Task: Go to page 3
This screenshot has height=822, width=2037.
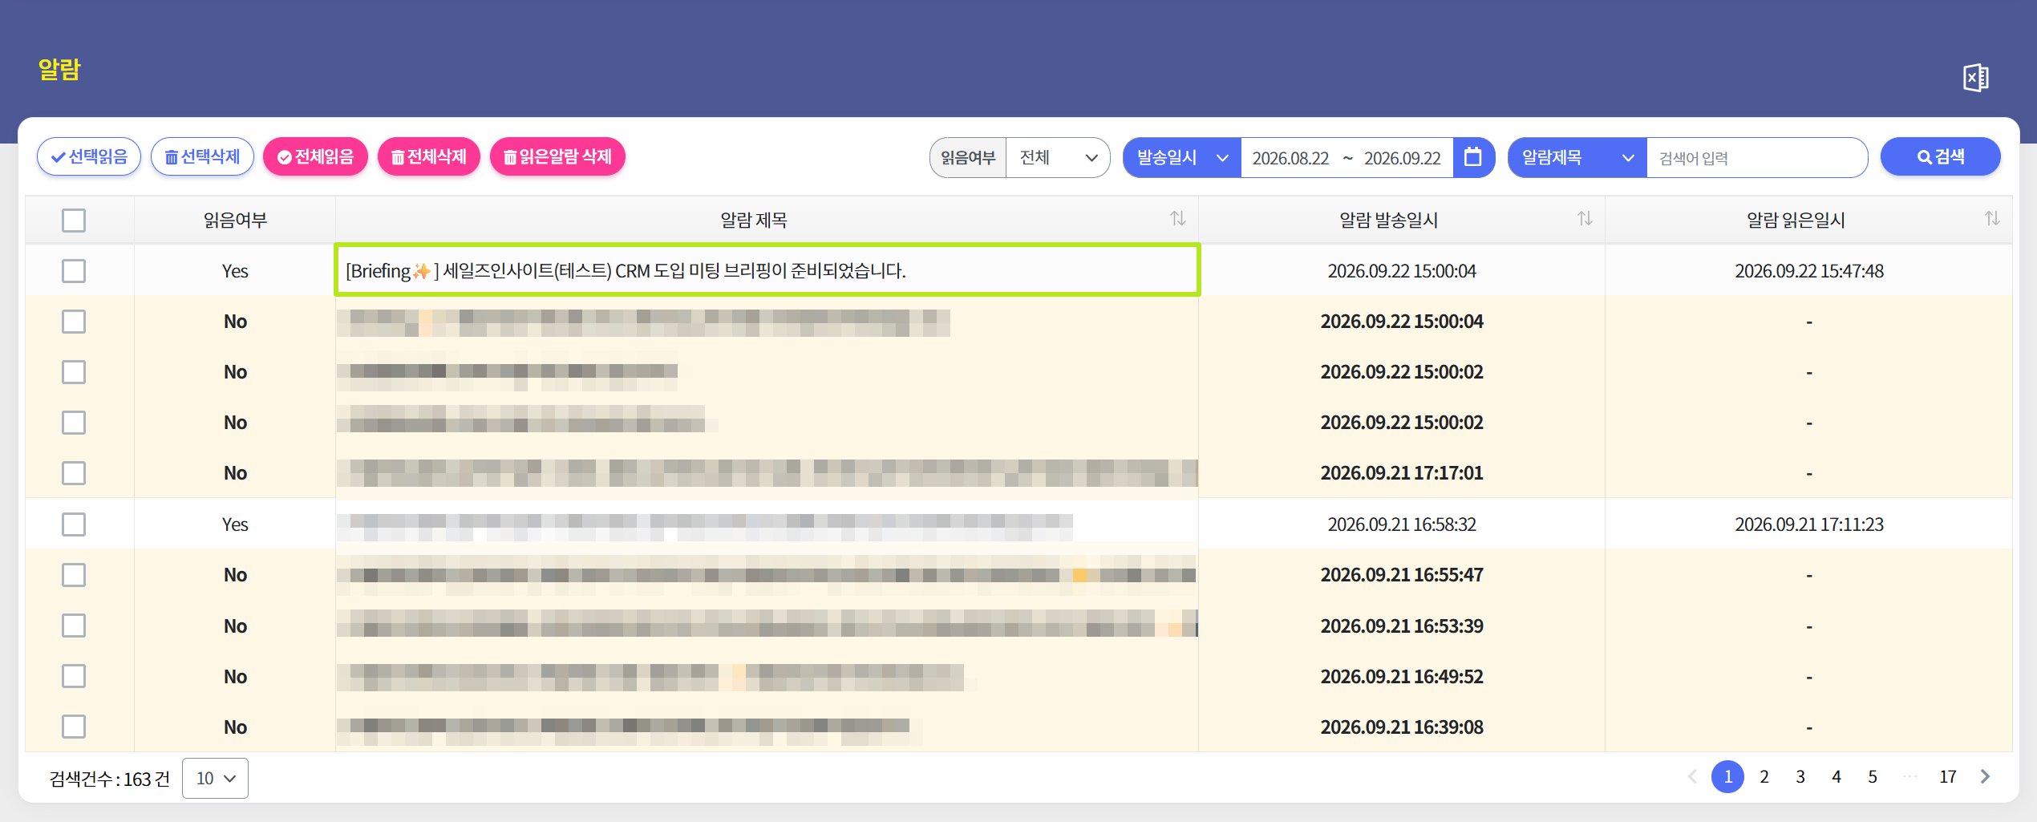Action: (1800, 776)
